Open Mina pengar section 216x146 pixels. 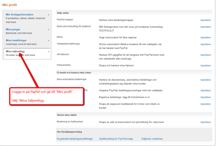pyautogui.click(x=13, y=29)
